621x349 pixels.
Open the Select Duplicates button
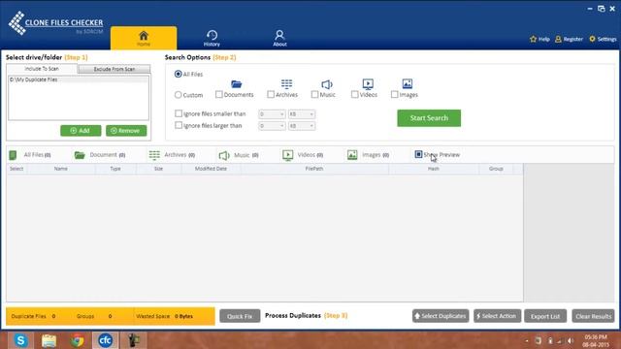point(441,316)
